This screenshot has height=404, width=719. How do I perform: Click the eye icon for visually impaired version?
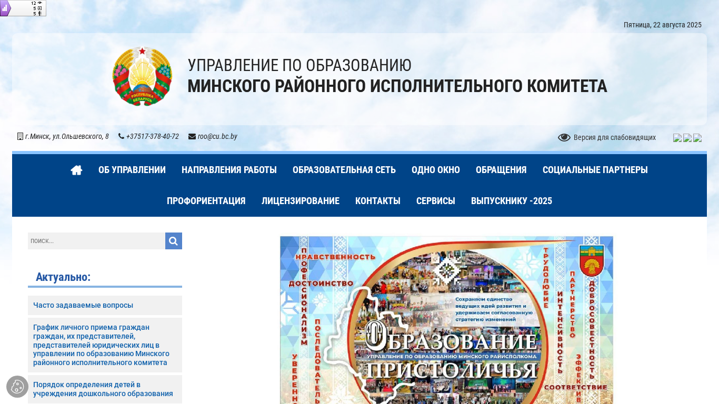coord(564,137)
